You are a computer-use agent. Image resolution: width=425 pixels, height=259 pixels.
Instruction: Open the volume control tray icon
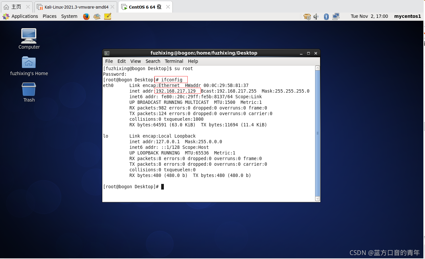pyautogui.click(x=316, y=17)
